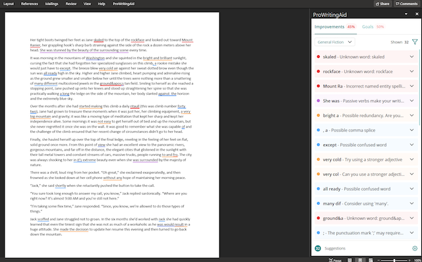Expand the 'very cold' stronger adjective suggestion
Viewport: 422px width, 262px height.
coord(366,159)
